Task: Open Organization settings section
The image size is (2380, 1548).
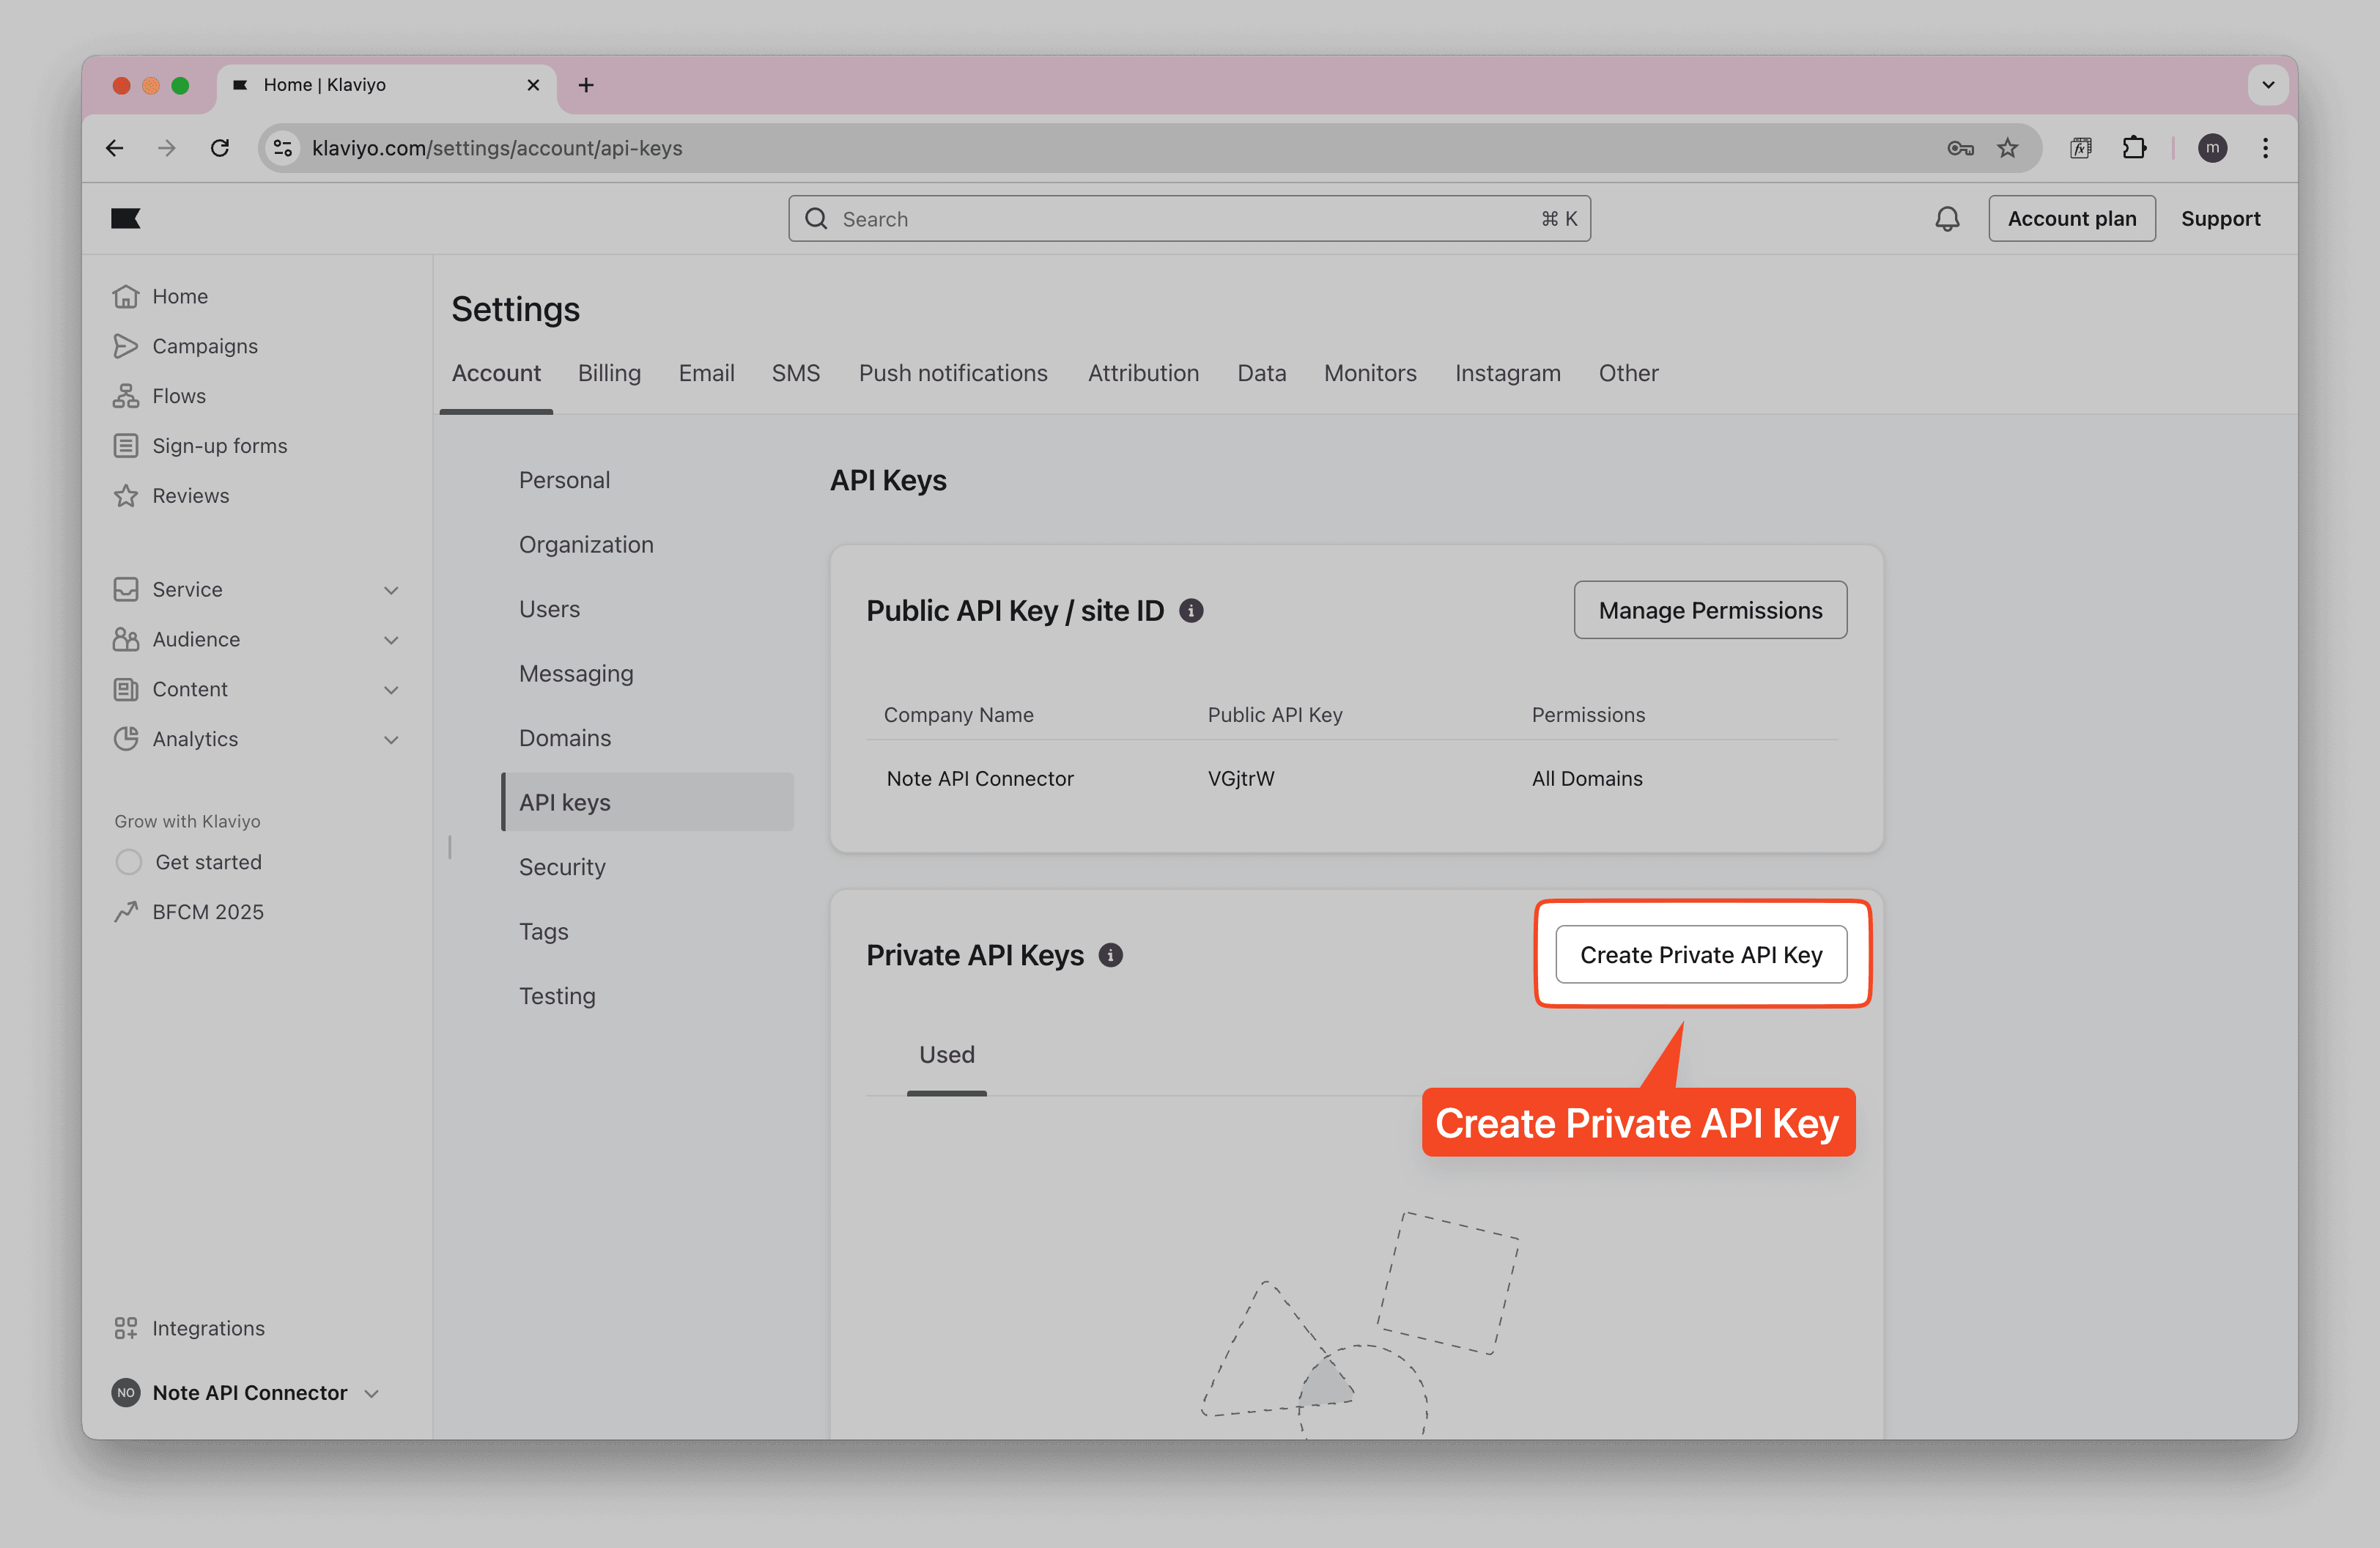Action: [586, 544]
